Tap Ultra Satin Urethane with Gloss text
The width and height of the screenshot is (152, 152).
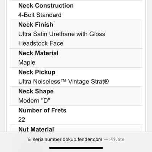click(x=62, y=34)
